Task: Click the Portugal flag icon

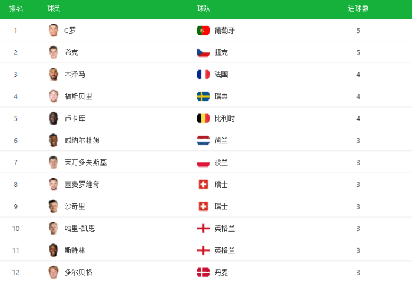Action: 203,31
